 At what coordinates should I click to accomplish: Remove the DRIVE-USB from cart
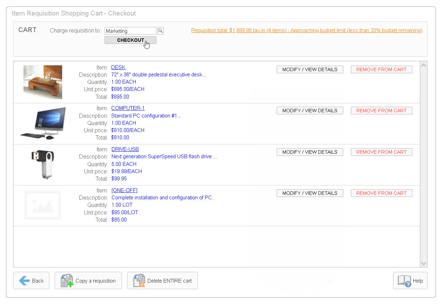pyautogui.click(x=381, y=152)
